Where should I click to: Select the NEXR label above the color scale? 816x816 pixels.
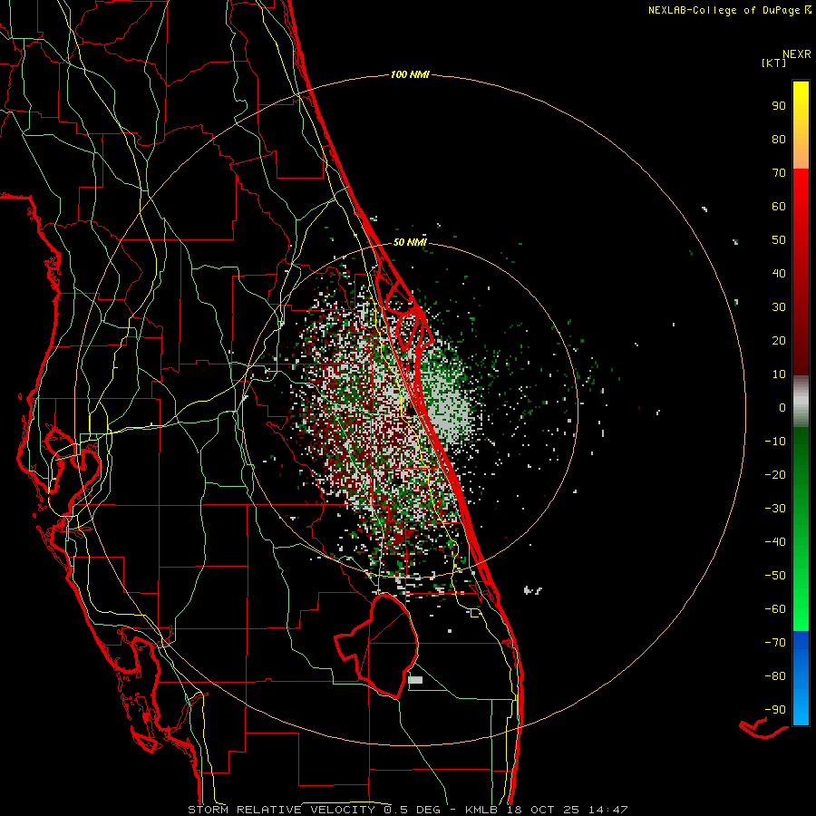click(796, 54)
